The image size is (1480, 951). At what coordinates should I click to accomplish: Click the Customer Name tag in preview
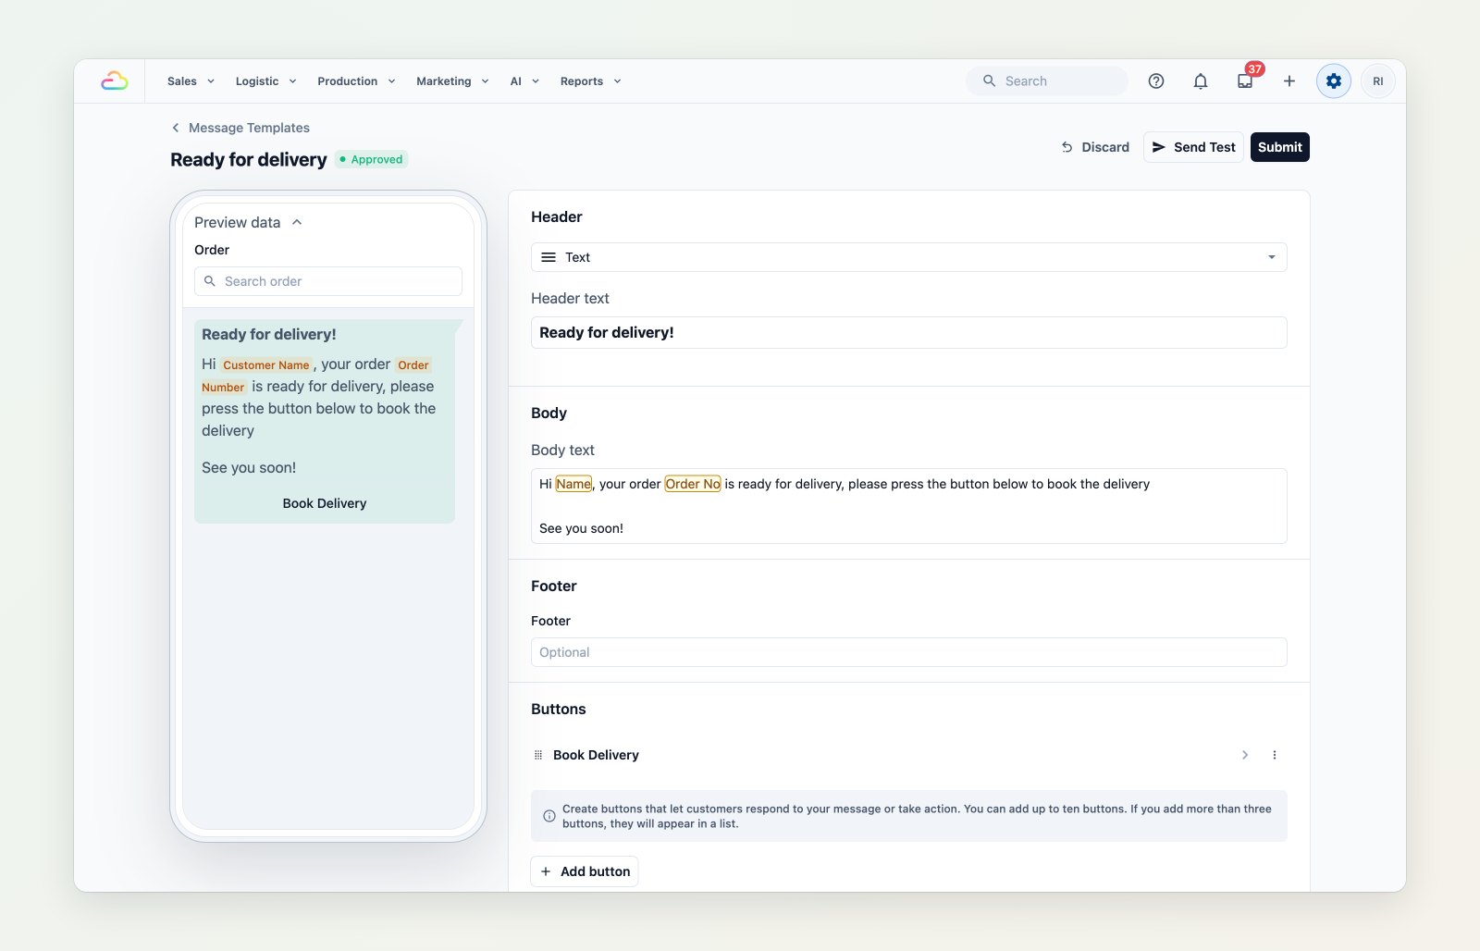point(266,365)
